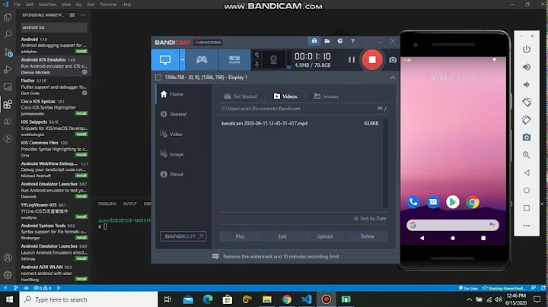Switch to PROBLEMS panel tab

107,204
